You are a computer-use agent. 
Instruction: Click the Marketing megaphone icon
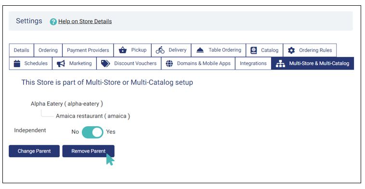pos(61,63)
